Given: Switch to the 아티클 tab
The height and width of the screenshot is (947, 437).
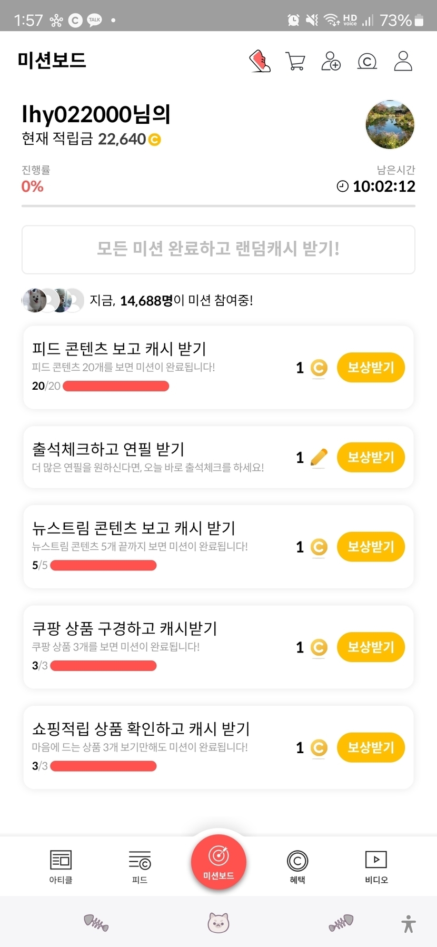Looking at the screenshot, I should pyautogui.click(x=61, y=866).
